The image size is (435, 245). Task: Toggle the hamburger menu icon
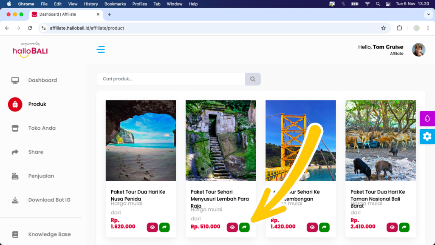101,49
